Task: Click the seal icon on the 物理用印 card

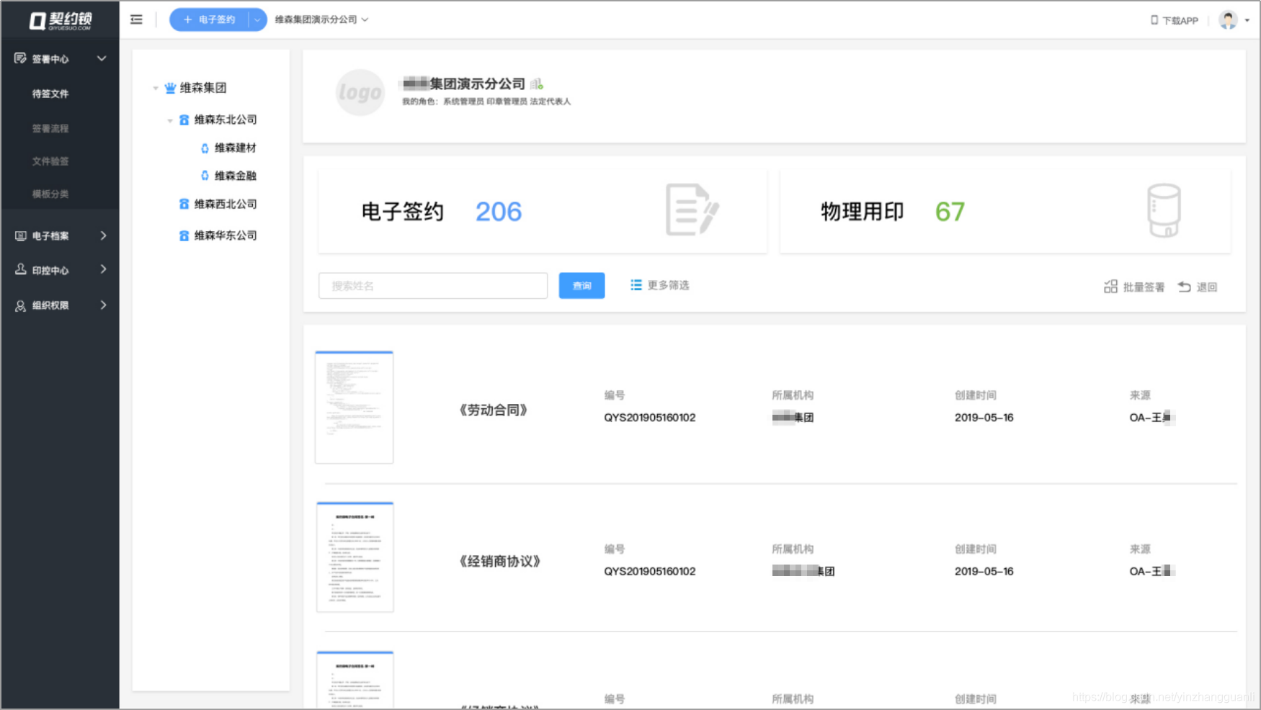Action: click(x=1164, y=210)
